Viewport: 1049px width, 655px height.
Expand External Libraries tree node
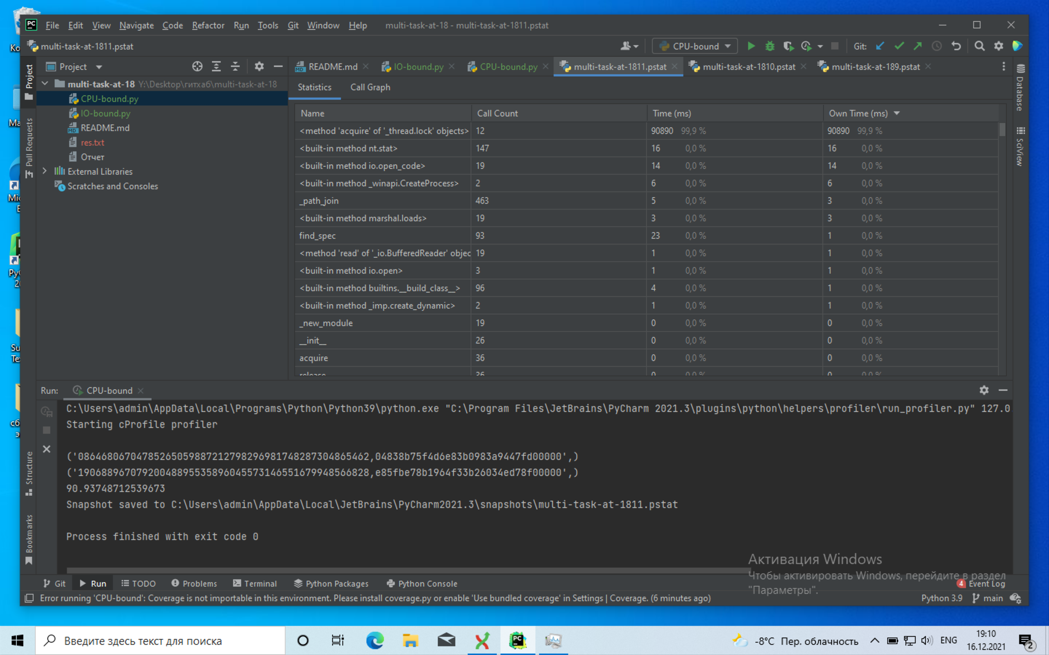[x=45, y=171]
